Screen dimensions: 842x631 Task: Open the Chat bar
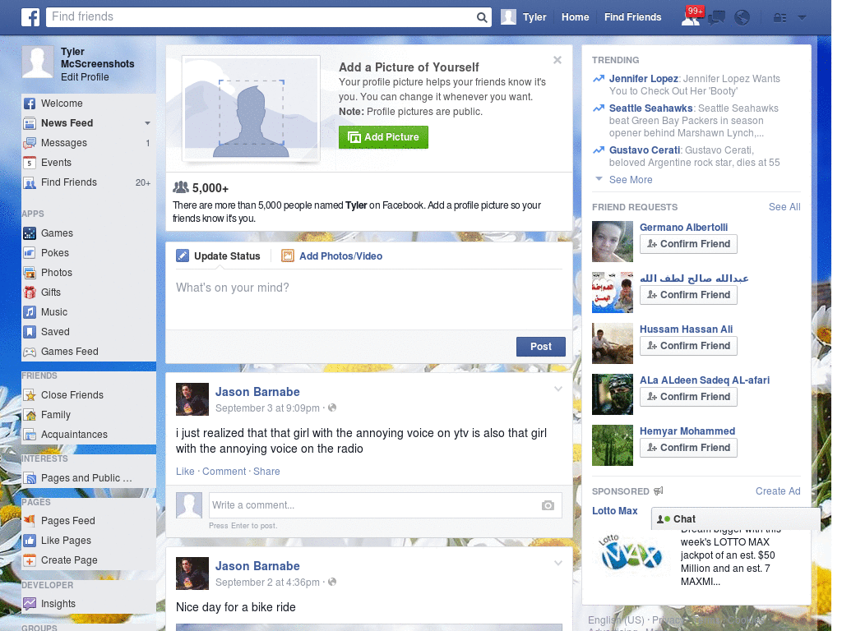pyautogui.click(x=735, y=519)
